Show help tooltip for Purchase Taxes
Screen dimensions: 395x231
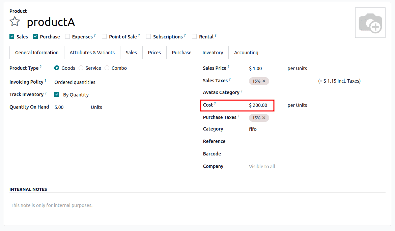coord(238,116)
